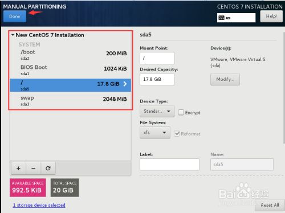This screenshot has height=213, width=285.
Task: Open the File System xfs dropdown
Action: point(155,133)
